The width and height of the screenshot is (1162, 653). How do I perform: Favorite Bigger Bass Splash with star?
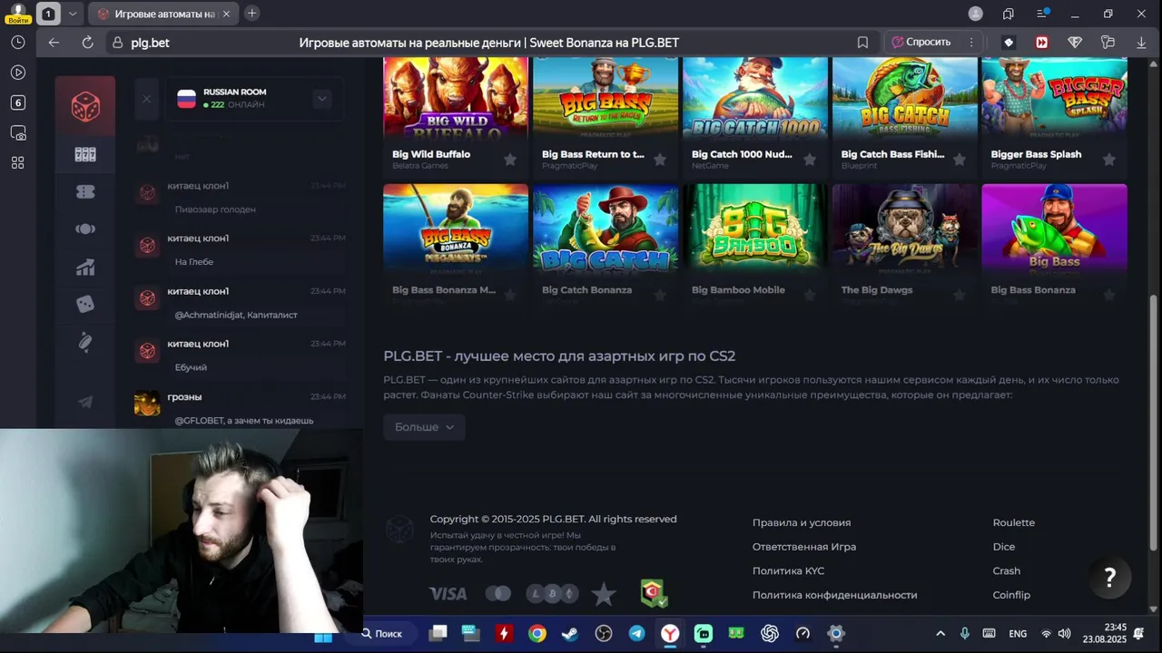pyautogui.click(x=1109, y=160)
